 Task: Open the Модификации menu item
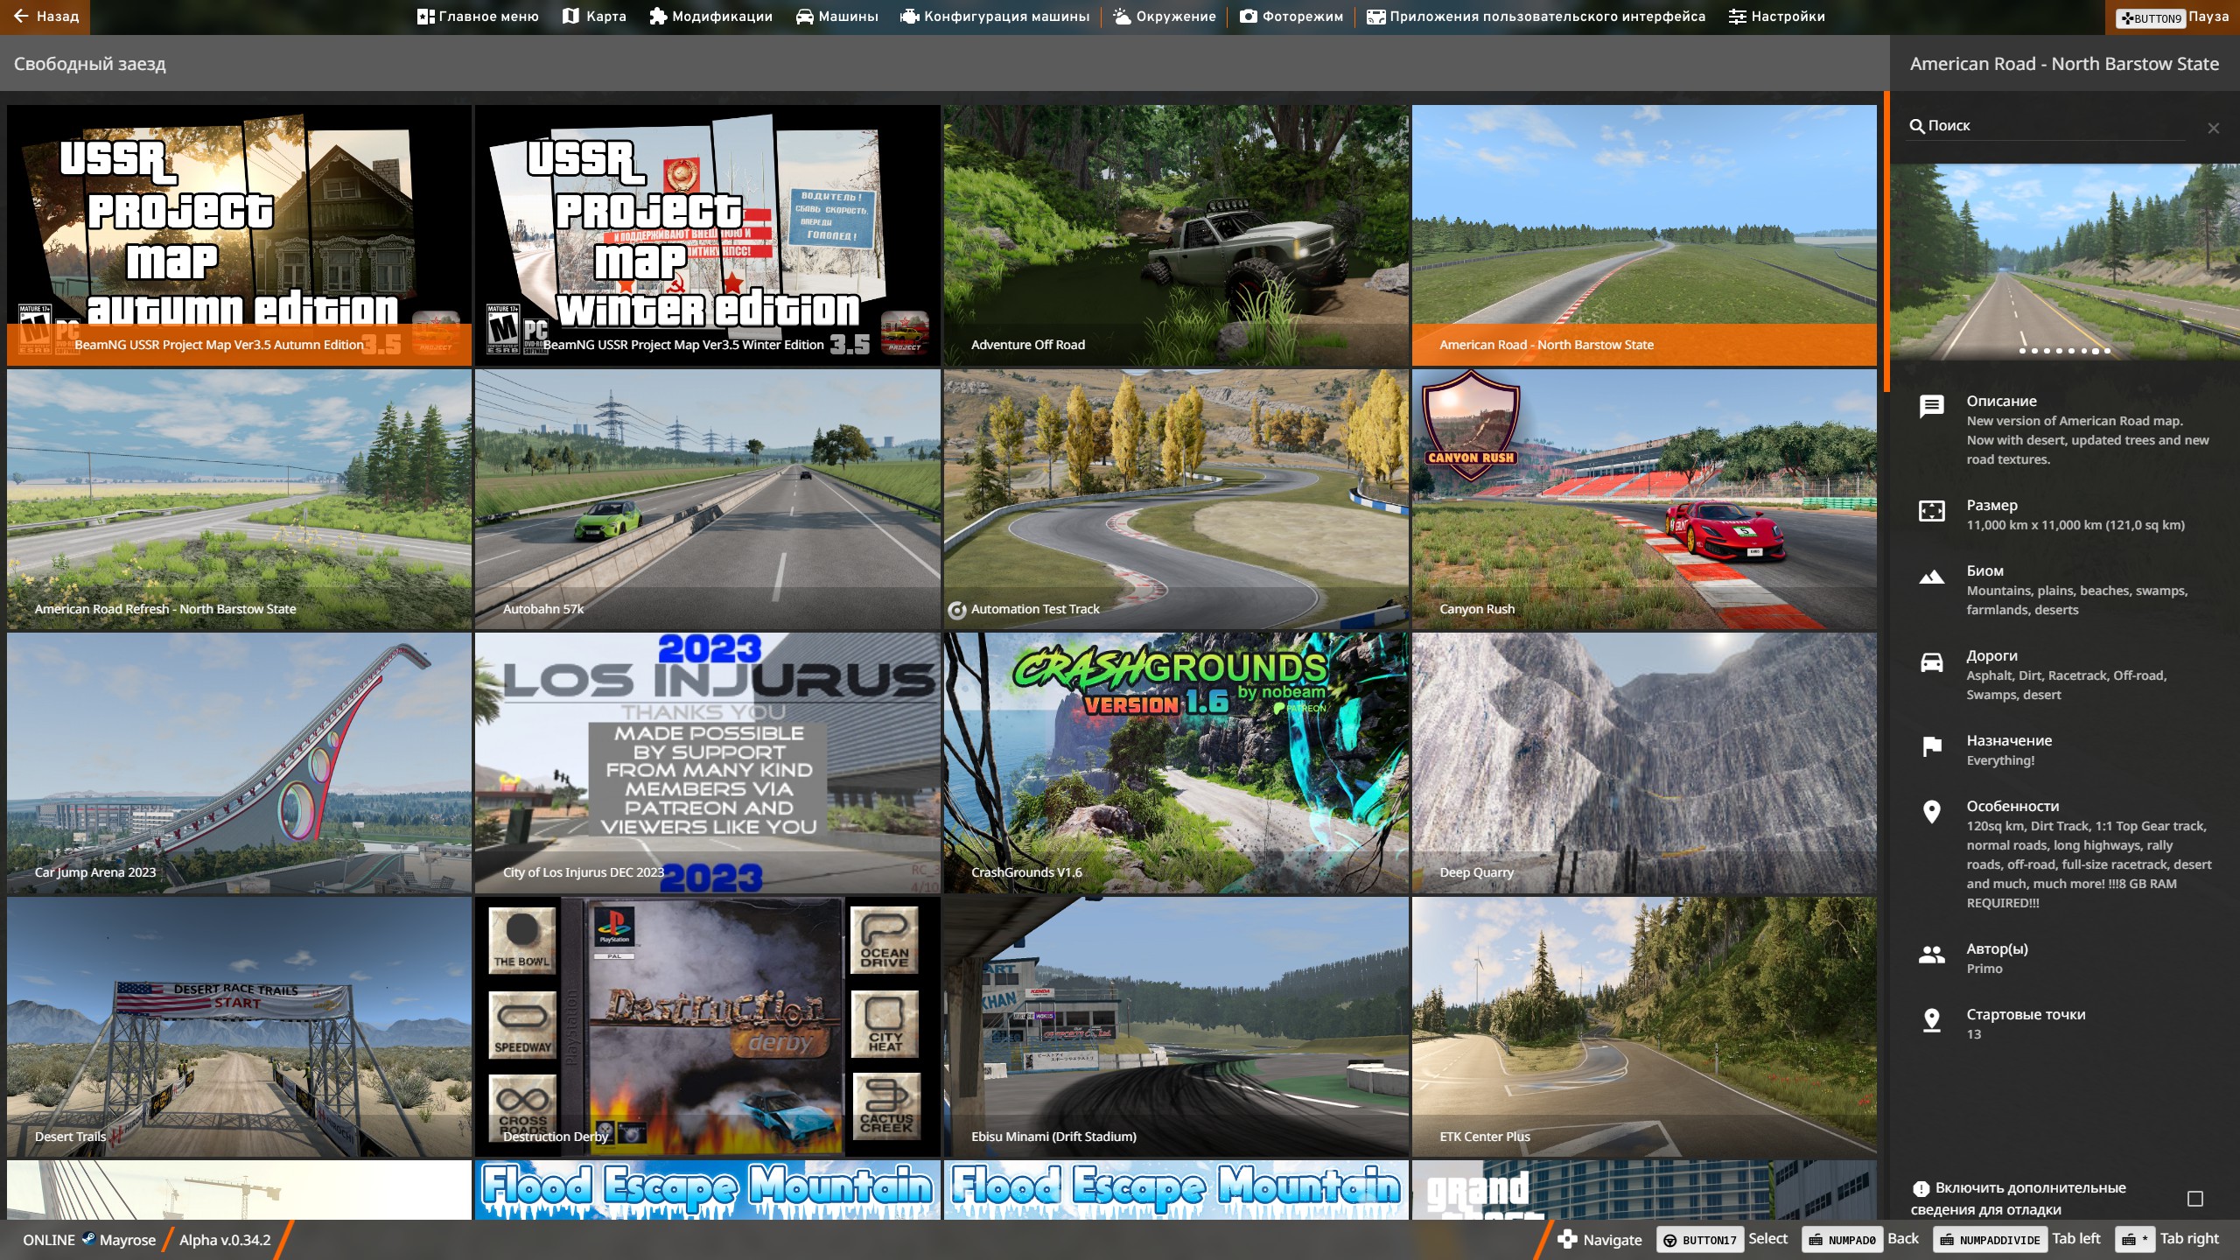[710, 17]
